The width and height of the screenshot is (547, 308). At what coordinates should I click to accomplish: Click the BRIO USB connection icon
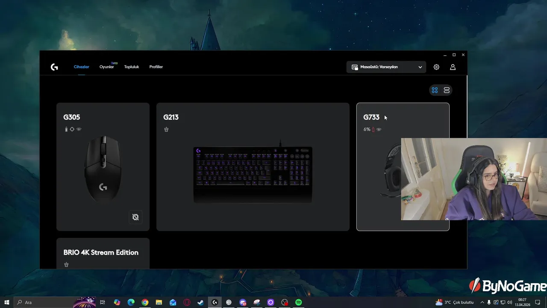point(66,264)
